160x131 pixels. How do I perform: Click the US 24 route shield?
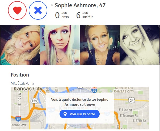point(132,100)
